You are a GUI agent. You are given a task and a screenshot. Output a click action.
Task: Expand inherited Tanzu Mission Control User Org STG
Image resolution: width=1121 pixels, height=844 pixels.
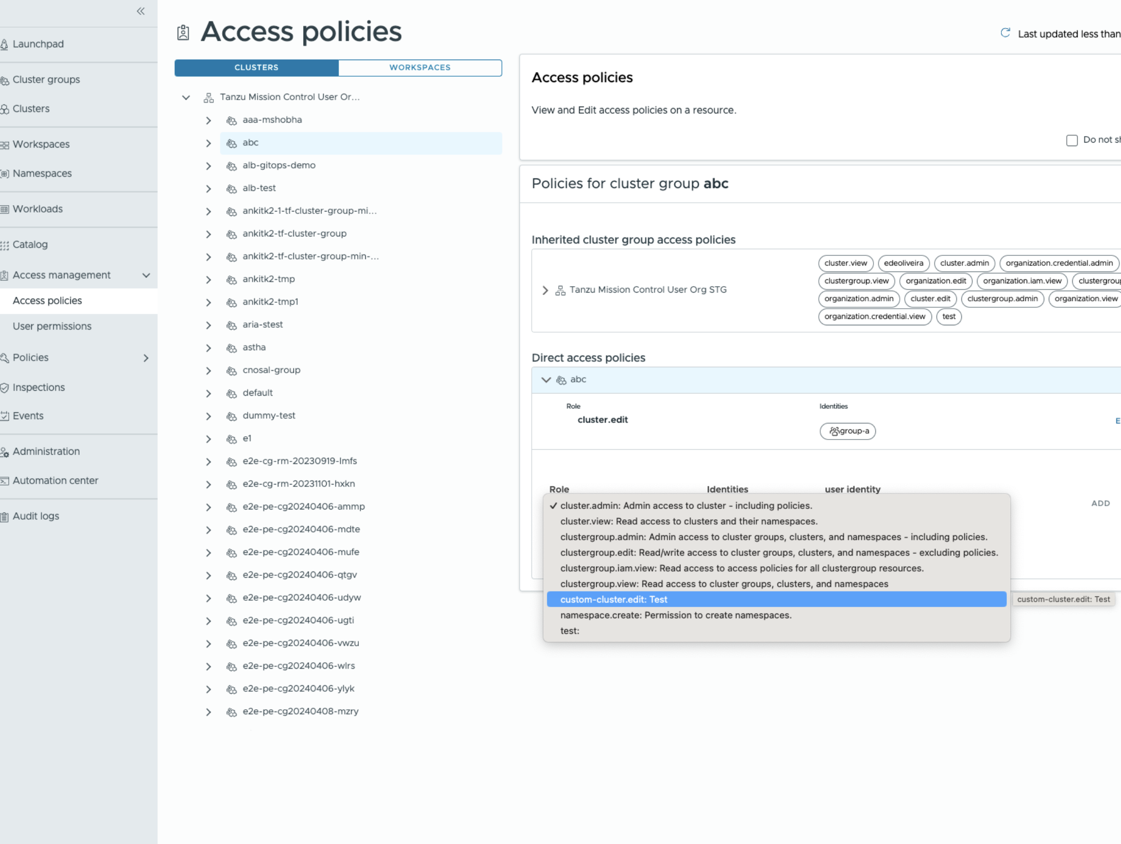(545, 291)
